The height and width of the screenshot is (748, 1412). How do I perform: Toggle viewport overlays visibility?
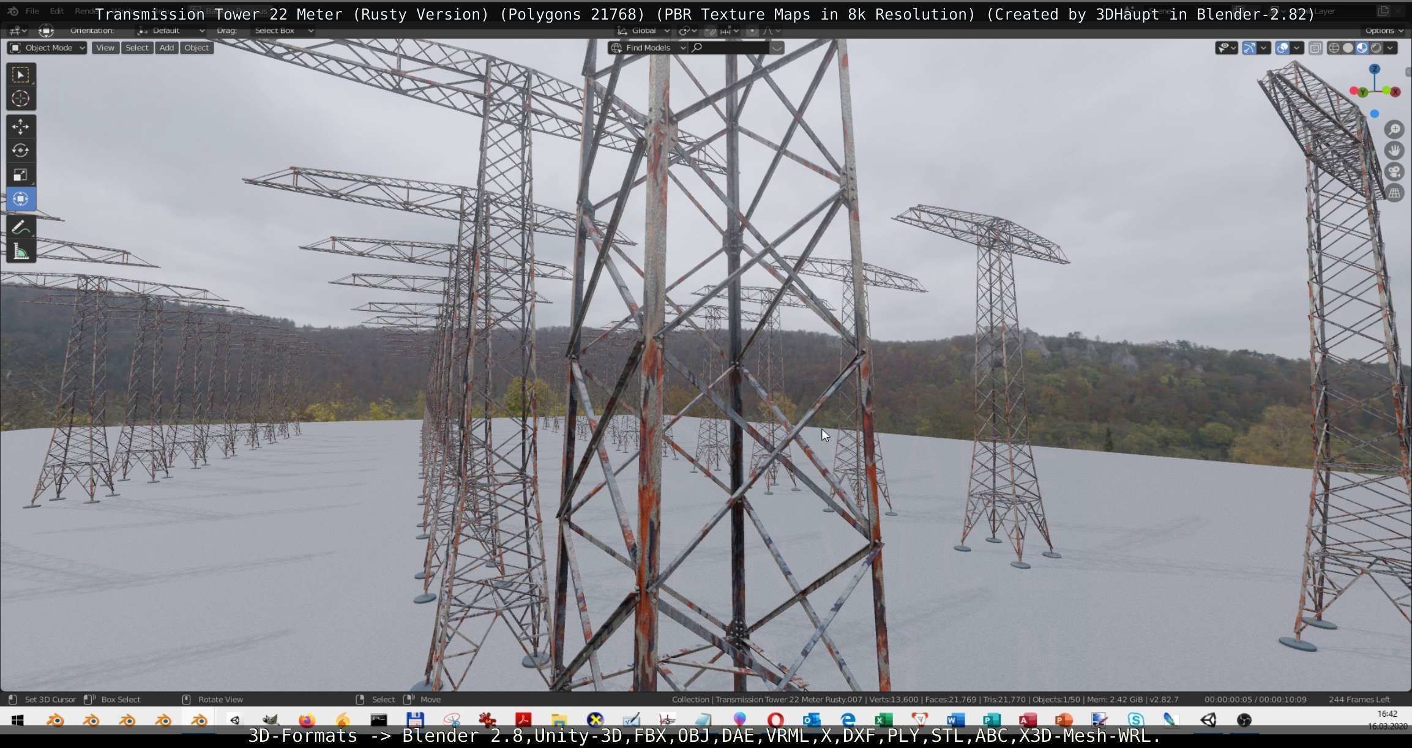tap(1282, 48)
